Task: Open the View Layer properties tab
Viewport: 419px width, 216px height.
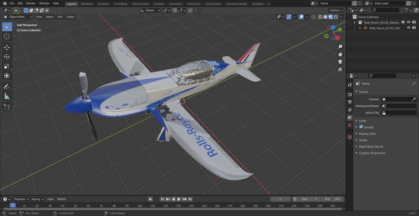Action: (x=350, y=110)
